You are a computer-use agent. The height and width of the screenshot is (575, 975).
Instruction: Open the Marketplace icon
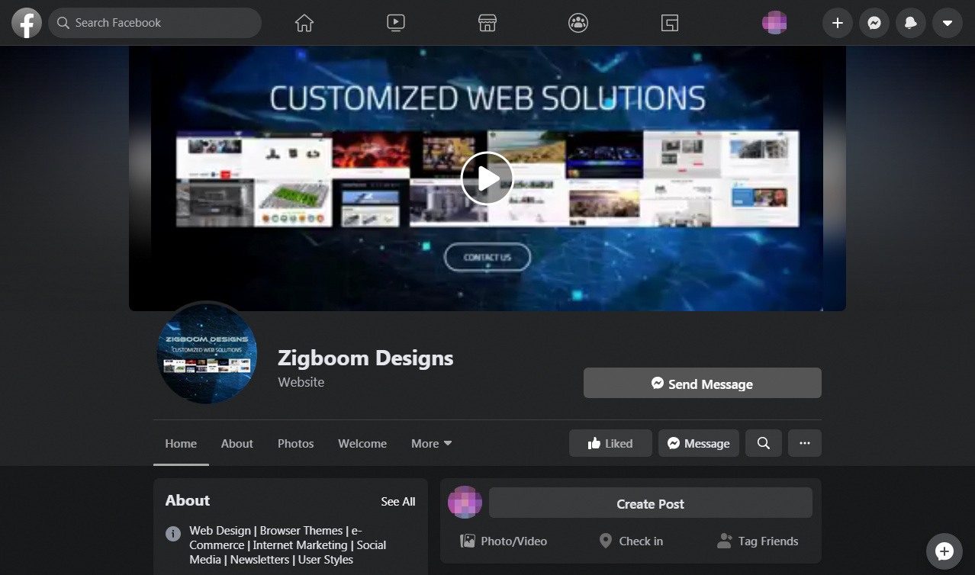click(487, 23)
